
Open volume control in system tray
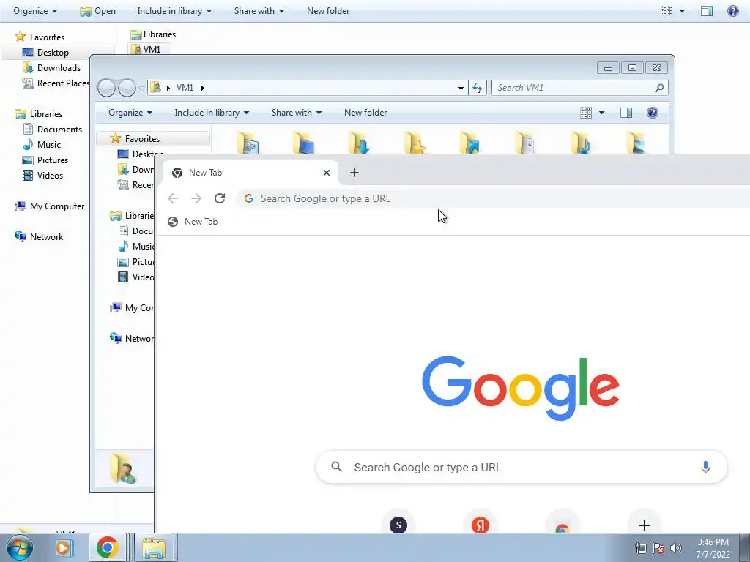pyautogui.click(x=676, y=548)
